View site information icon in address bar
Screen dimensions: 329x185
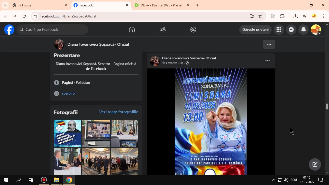tap(35, 16)
